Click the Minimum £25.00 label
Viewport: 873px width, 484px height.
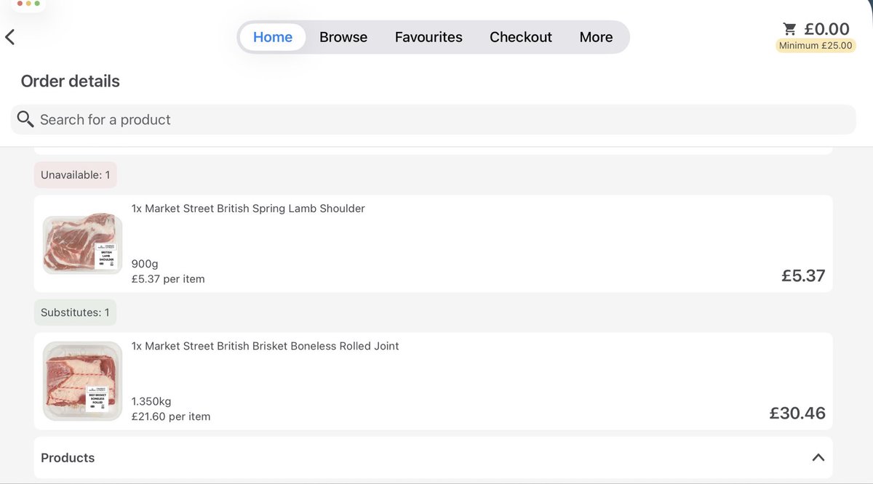[816, 46]
